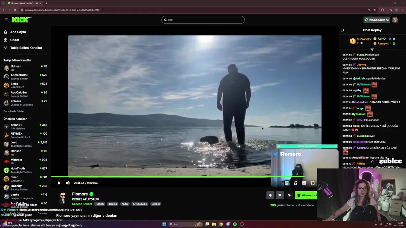Open Flomore channel name link
Image resolution: width=406 pixels, height=228 pixels.
click(x=80, y=194)
